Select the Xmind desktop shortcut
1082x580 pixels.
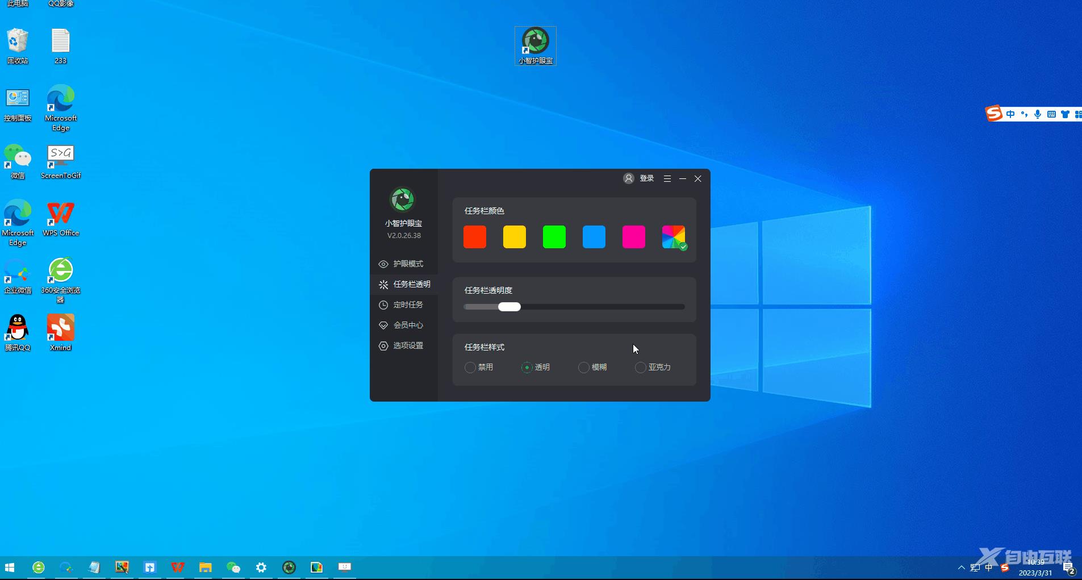pos(61,333)
